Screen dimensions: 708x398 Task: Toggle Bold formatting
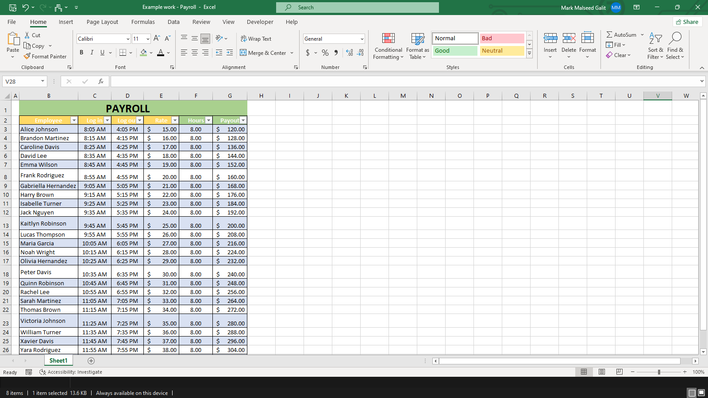pyautogui.click(x=81, y=53)
